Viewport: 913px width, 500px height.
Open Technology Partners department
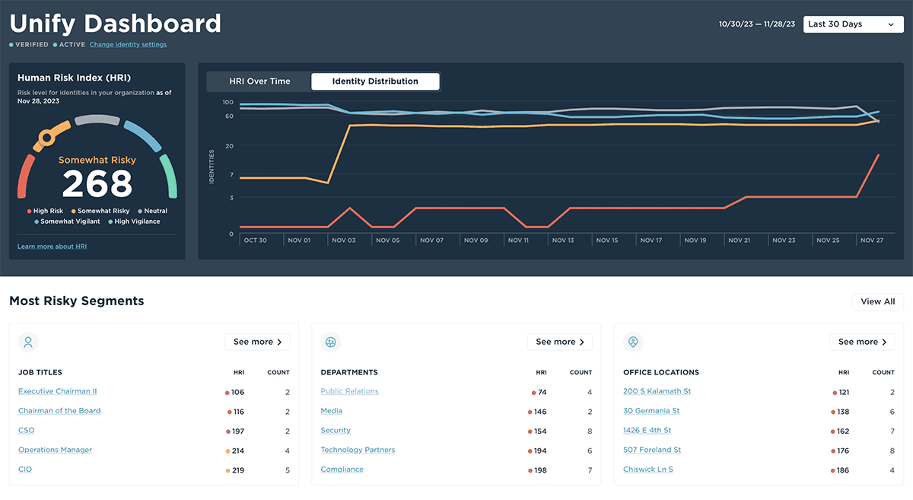tap(358, 450)
